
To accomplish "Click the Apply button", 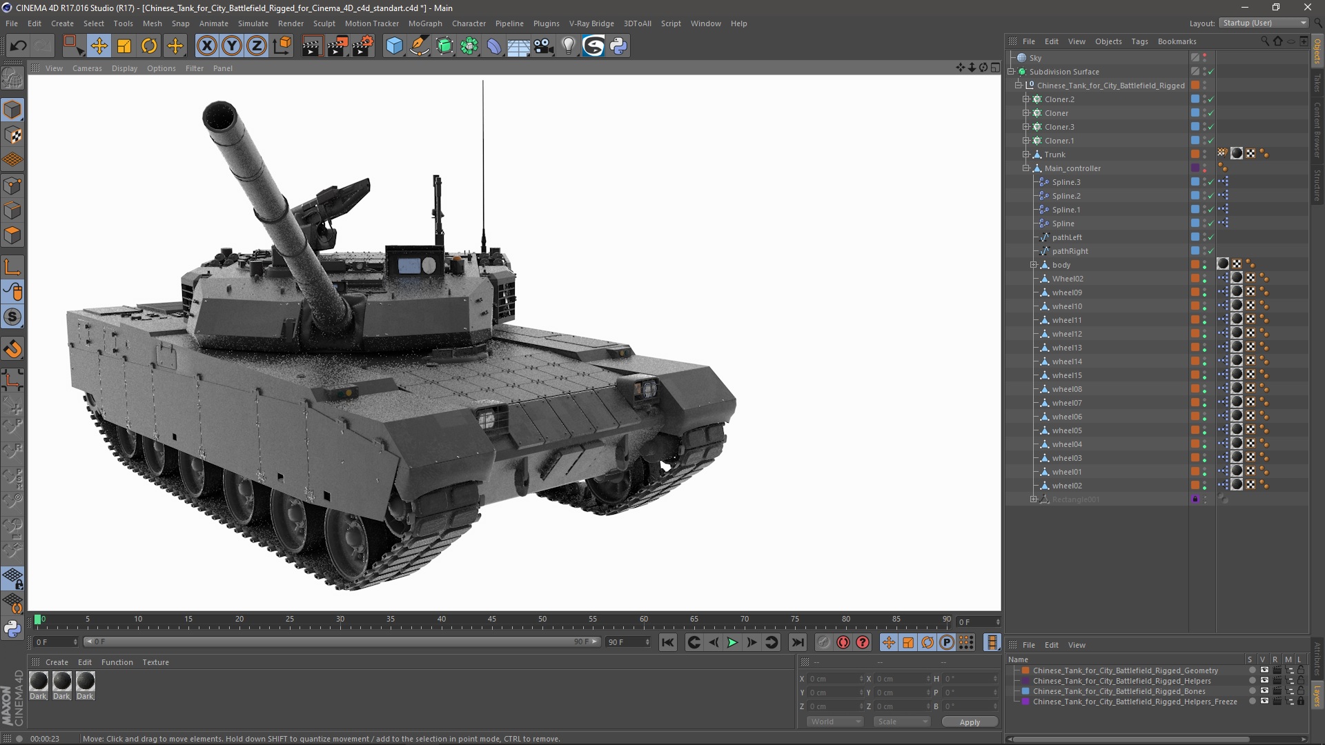I will (x=970, y=722).
